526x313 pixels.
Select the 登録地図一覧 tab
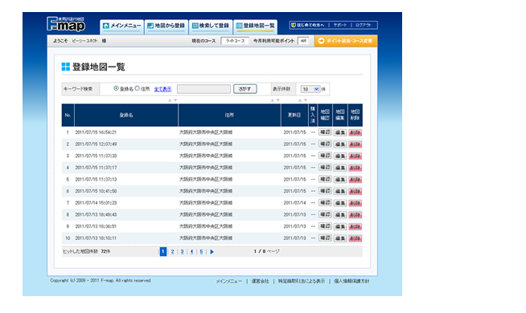coord(255,26)
